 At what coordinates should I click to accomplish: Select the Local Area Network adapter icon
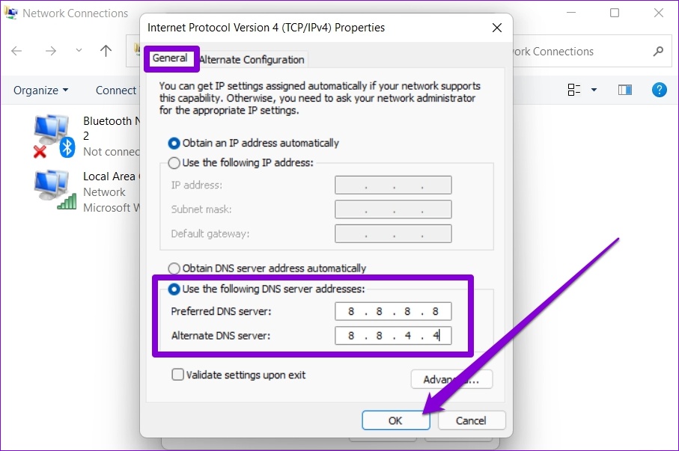(55, 190)
